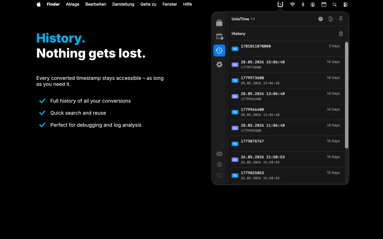The width and height of the screenshot is (383, 239).
Task: Open the Wi-Fi status menu
Action: tap(293, 4)
